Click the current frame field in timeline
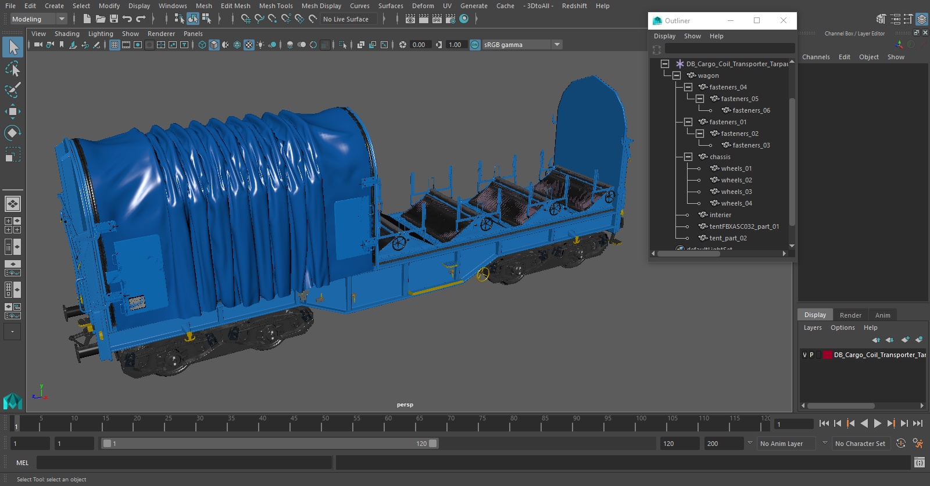This screenshot has width=930, height=486. 794,424
